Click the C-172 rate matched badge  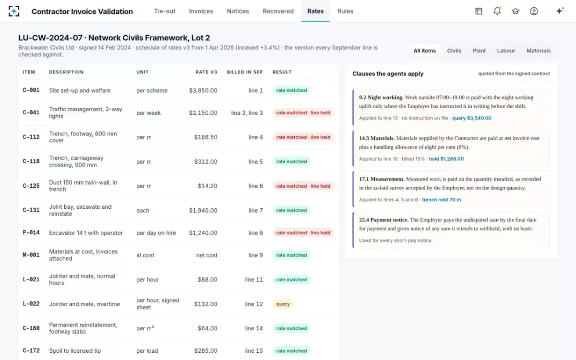pos(291,351)
